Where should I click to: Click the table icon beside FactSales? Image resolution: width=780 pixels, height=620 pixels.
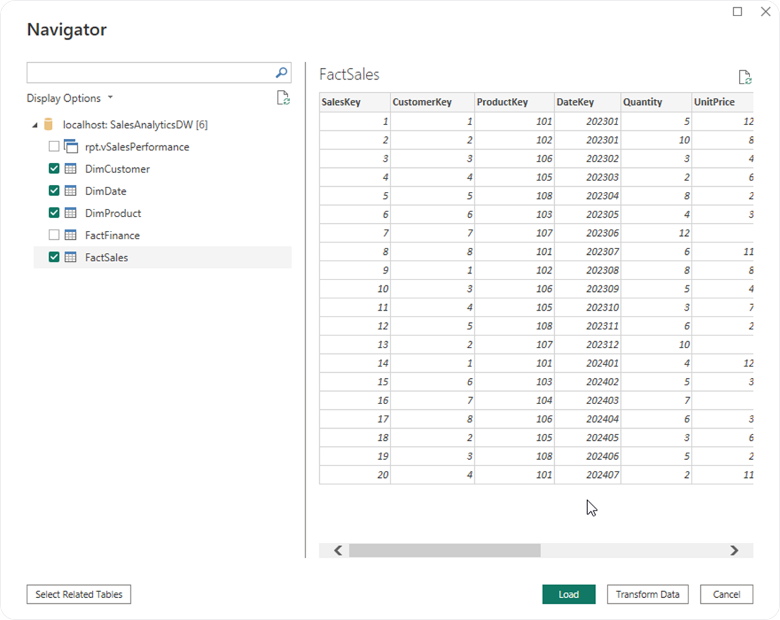pos(72,257)
